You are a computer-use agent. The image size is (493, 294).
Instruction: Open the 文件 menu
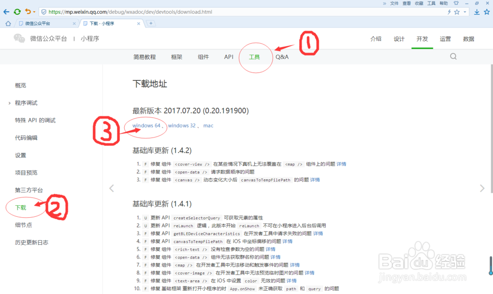point(394,3)
